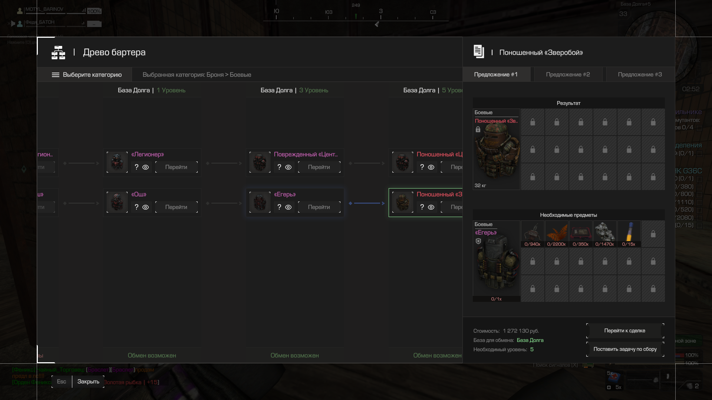Click Перейти к сделке button
712x400 pixels.
(x=625, y=331)
